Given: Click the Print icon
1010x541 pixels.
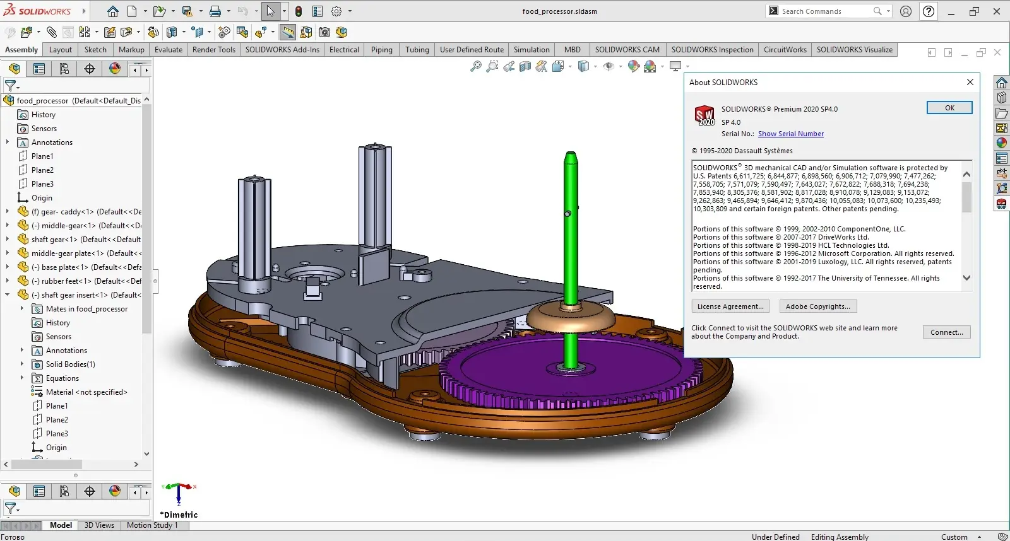Looking at the screenshot, I should [x=215, y=11].
